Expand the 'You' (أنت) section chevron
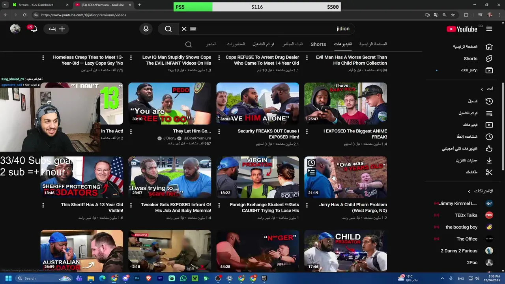 pos(481,89)
